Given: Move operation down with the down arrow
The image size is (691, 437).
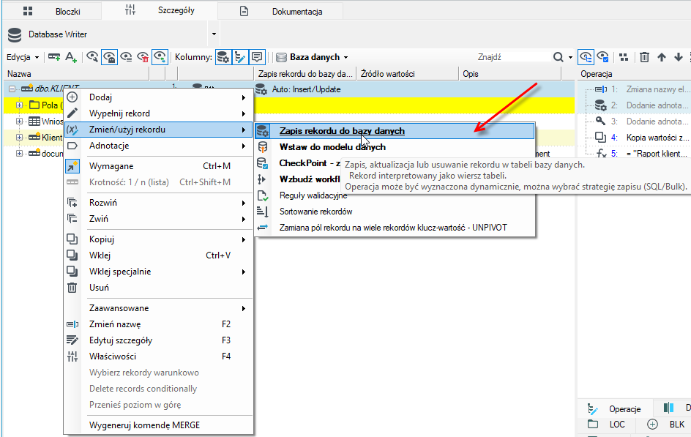Looking at the screenshot, I should click(x=679, y=57).
